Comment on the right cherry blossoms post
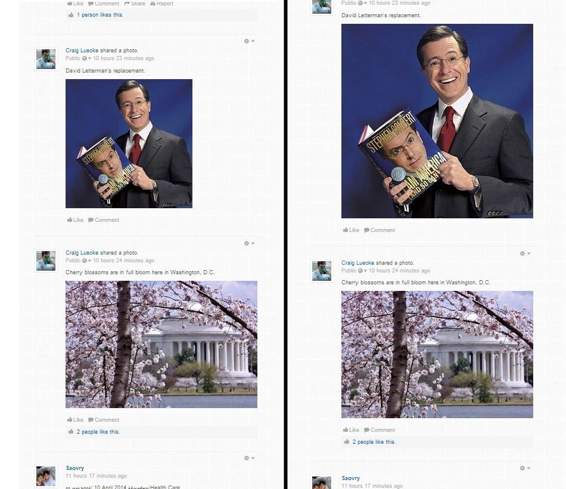The width and height of the screenshot is (566, 489). pyautogui.click(x=380, y=430)
